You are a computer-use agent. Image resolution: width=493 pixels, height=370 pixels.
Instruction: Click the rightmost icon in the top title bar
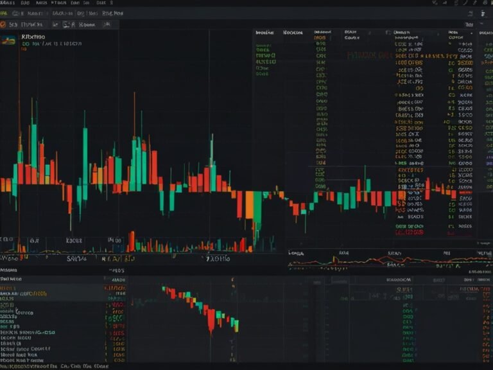[485, 3]
